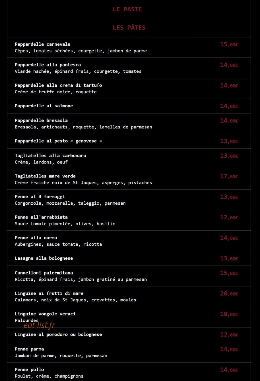Click Linguine al pomodoro ou bolognese
260x381 pixels.
click(x=58, y=334)
